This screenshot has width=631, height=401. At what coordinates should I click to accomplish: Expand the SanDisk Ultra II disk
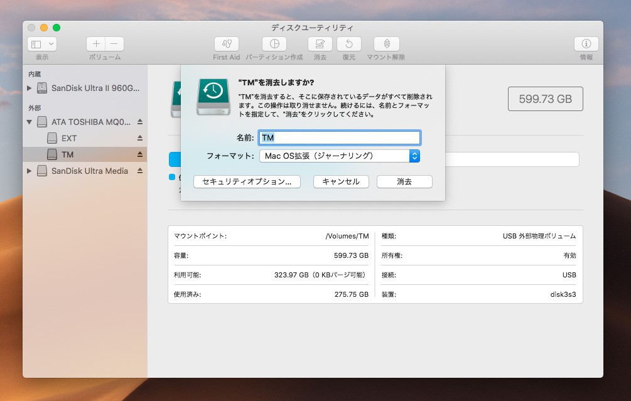(x=30, y=88)
